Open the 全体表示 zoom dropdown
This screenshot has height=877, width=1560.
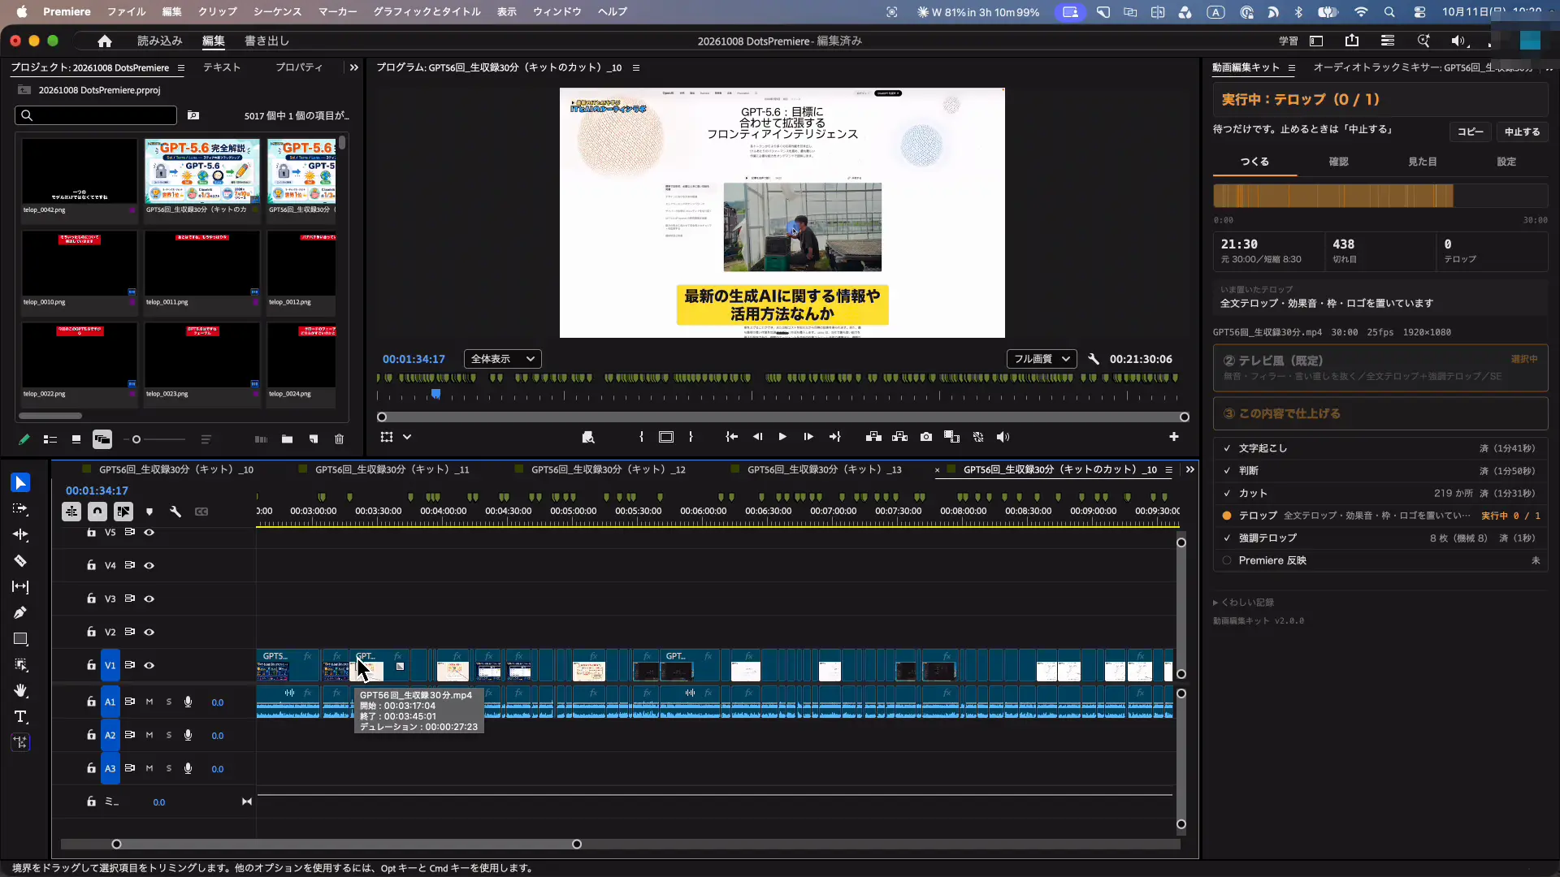coord(503,359)
